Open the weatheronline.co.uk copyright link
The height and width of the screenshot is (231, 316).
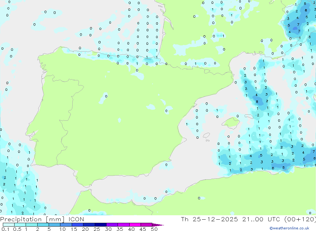point(289,228)
